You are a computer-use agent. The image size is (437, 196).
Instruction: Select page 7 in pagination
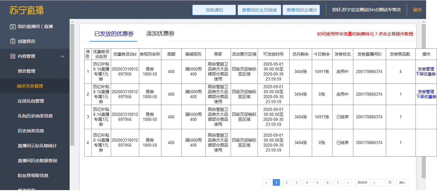337,183
